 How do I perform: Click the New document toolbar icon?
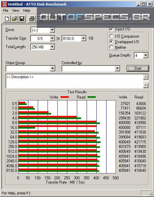point(7,19)
